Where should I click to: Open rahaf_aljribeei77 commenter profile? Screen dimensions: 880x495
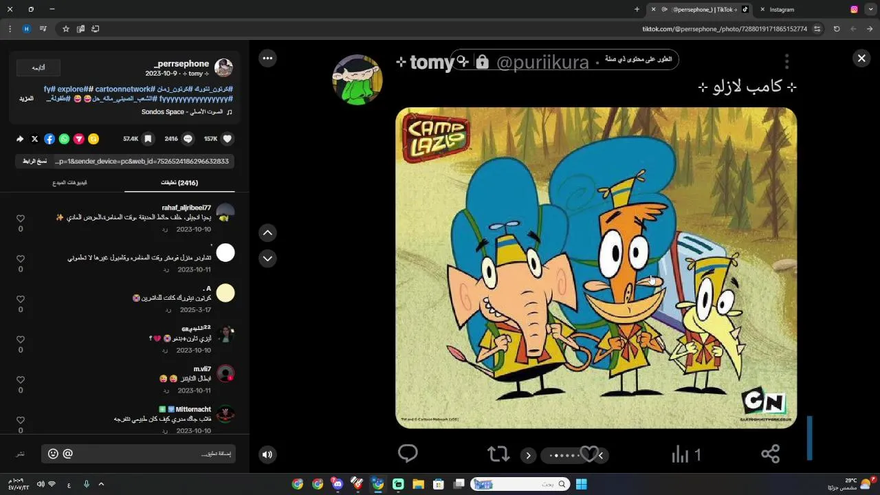point(186,208)
